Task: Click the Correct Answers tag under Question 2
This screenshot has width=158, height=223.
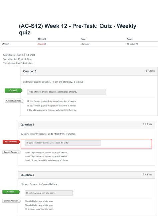Action: [x=11, y=152]
